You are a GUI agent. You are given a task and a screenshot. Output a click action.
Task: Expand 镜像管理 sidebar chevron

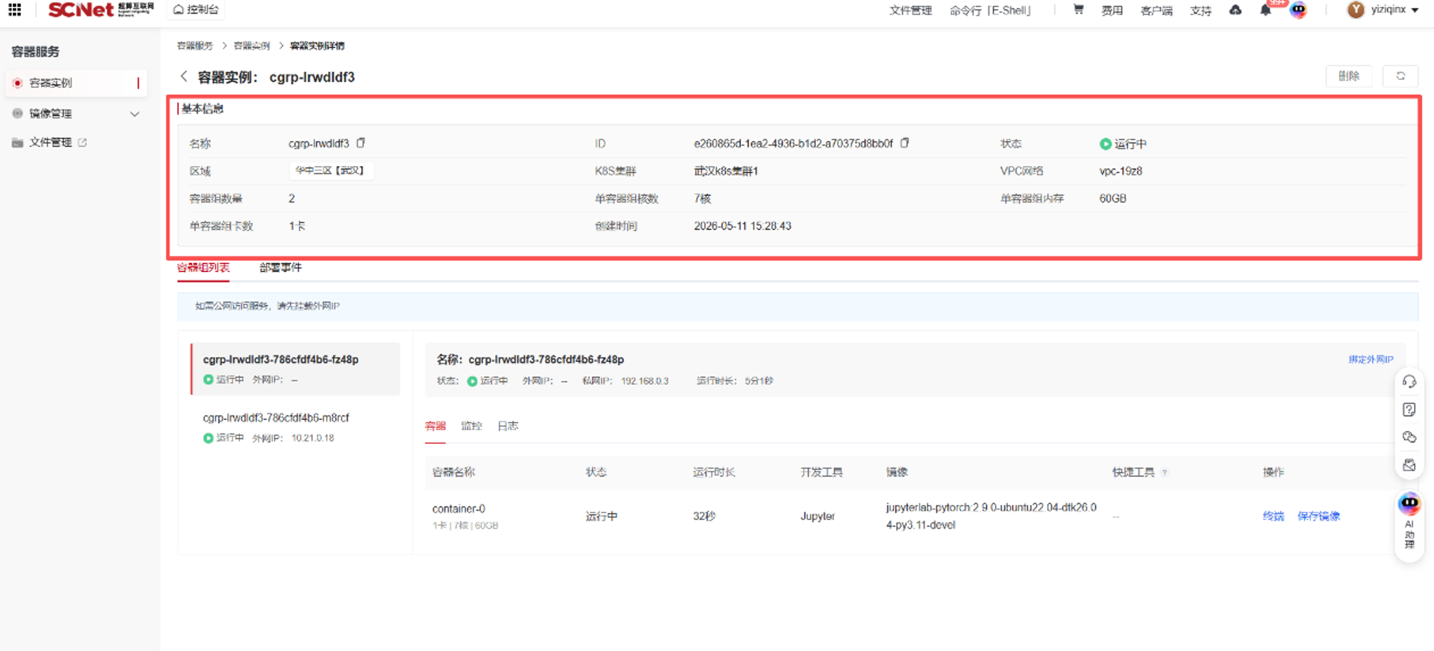pyautogui.click(x=135, y=114)
